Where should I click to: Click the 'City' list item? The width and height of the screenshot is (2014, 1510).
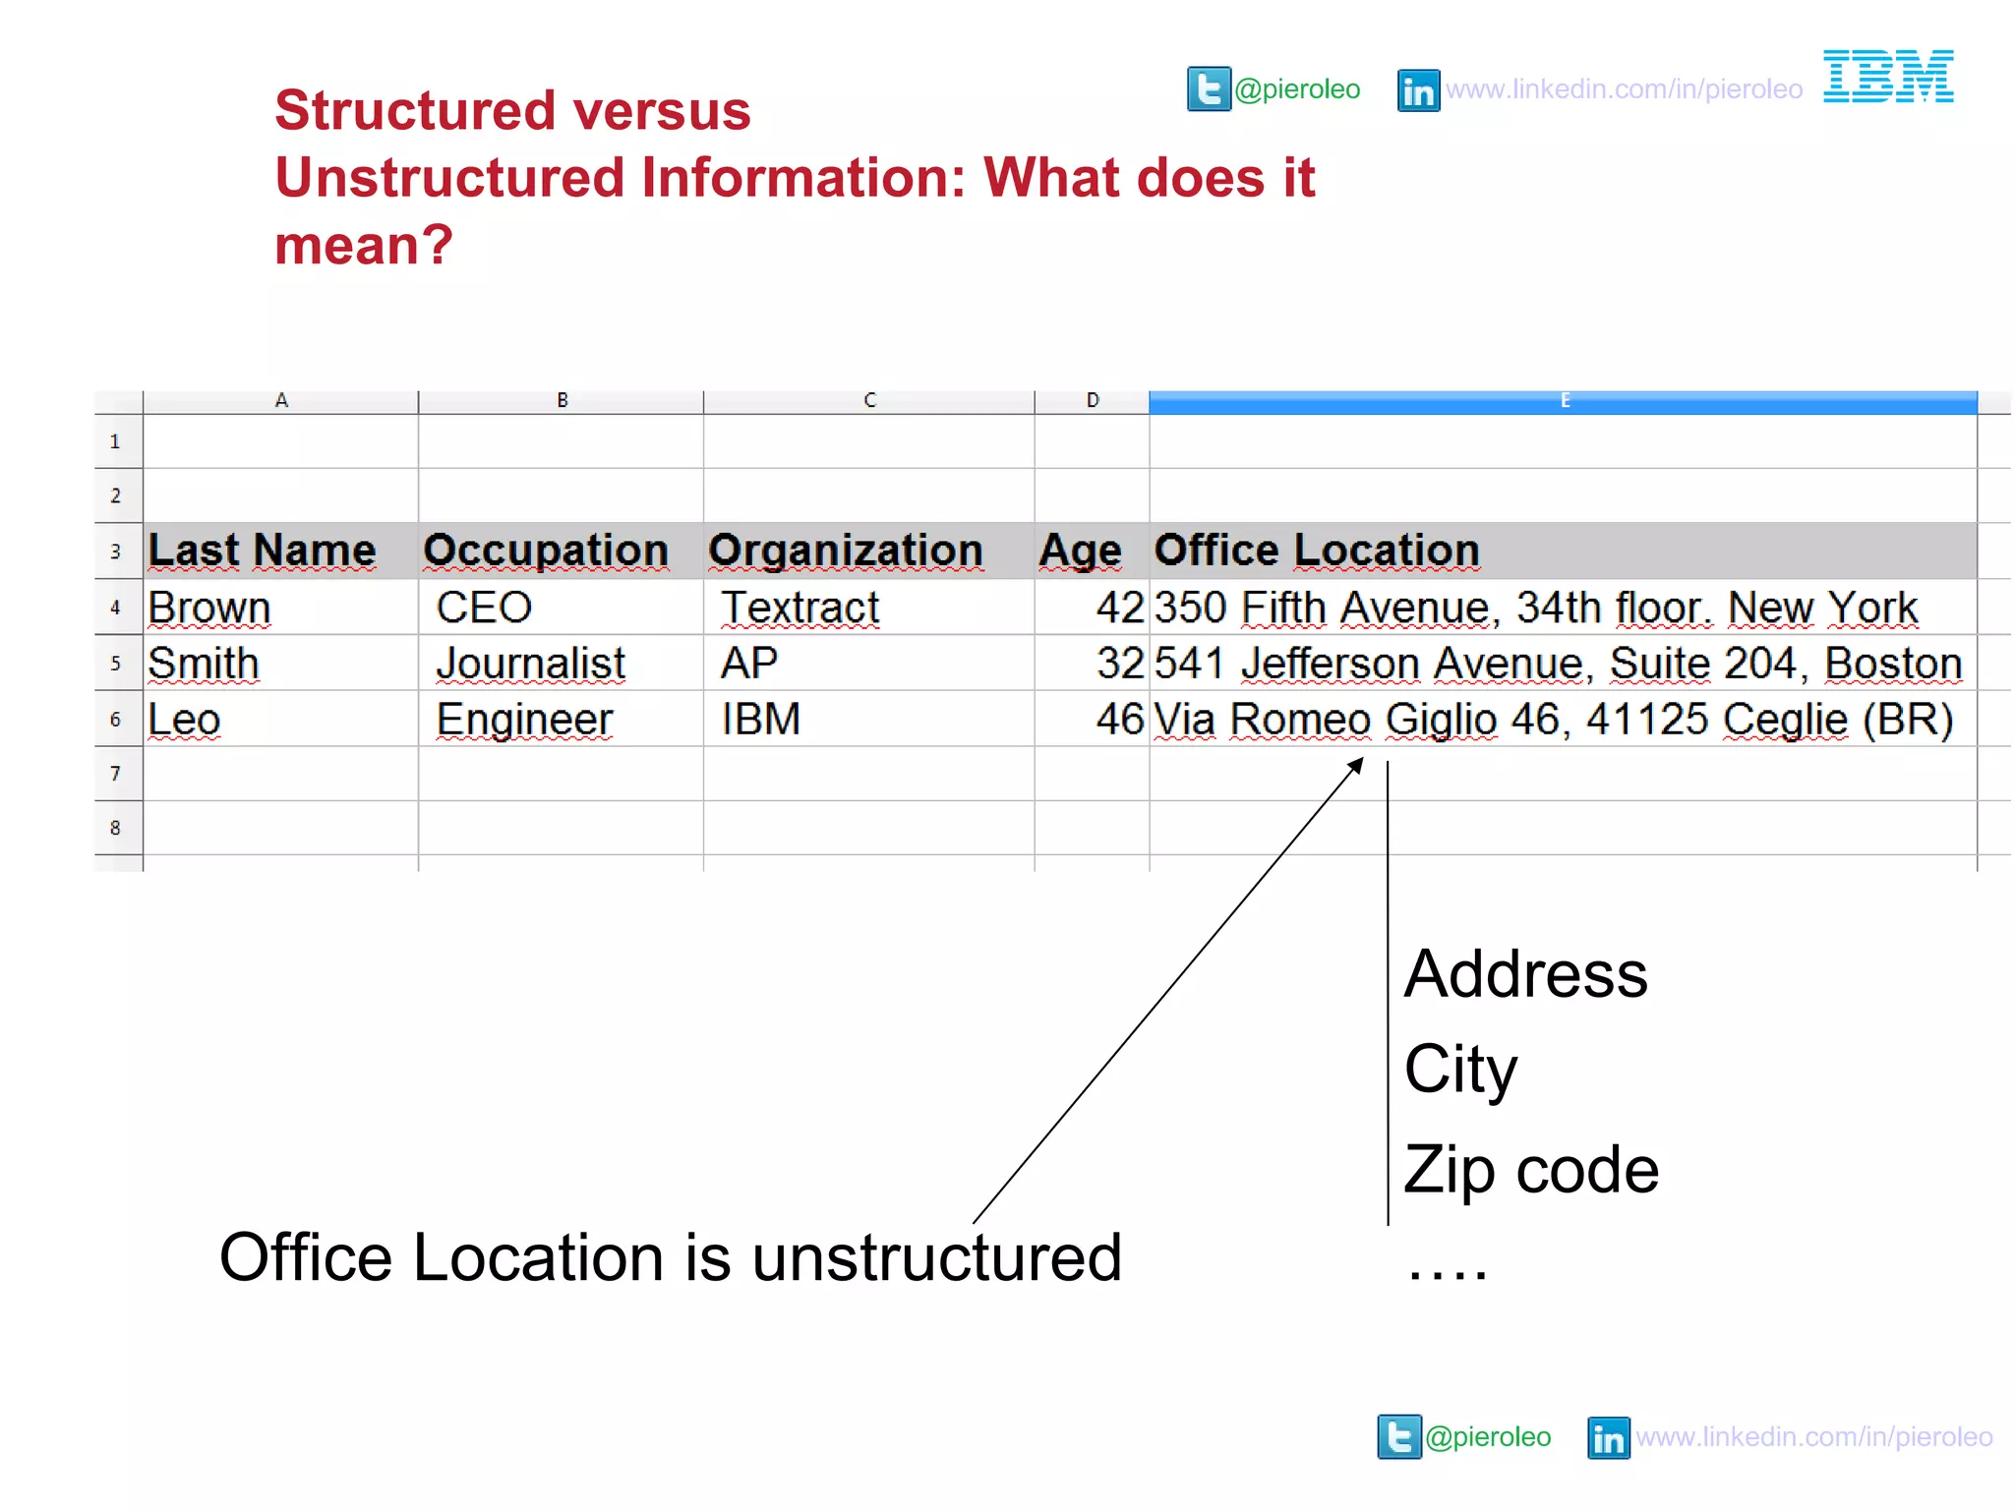click(1460, 1071)
